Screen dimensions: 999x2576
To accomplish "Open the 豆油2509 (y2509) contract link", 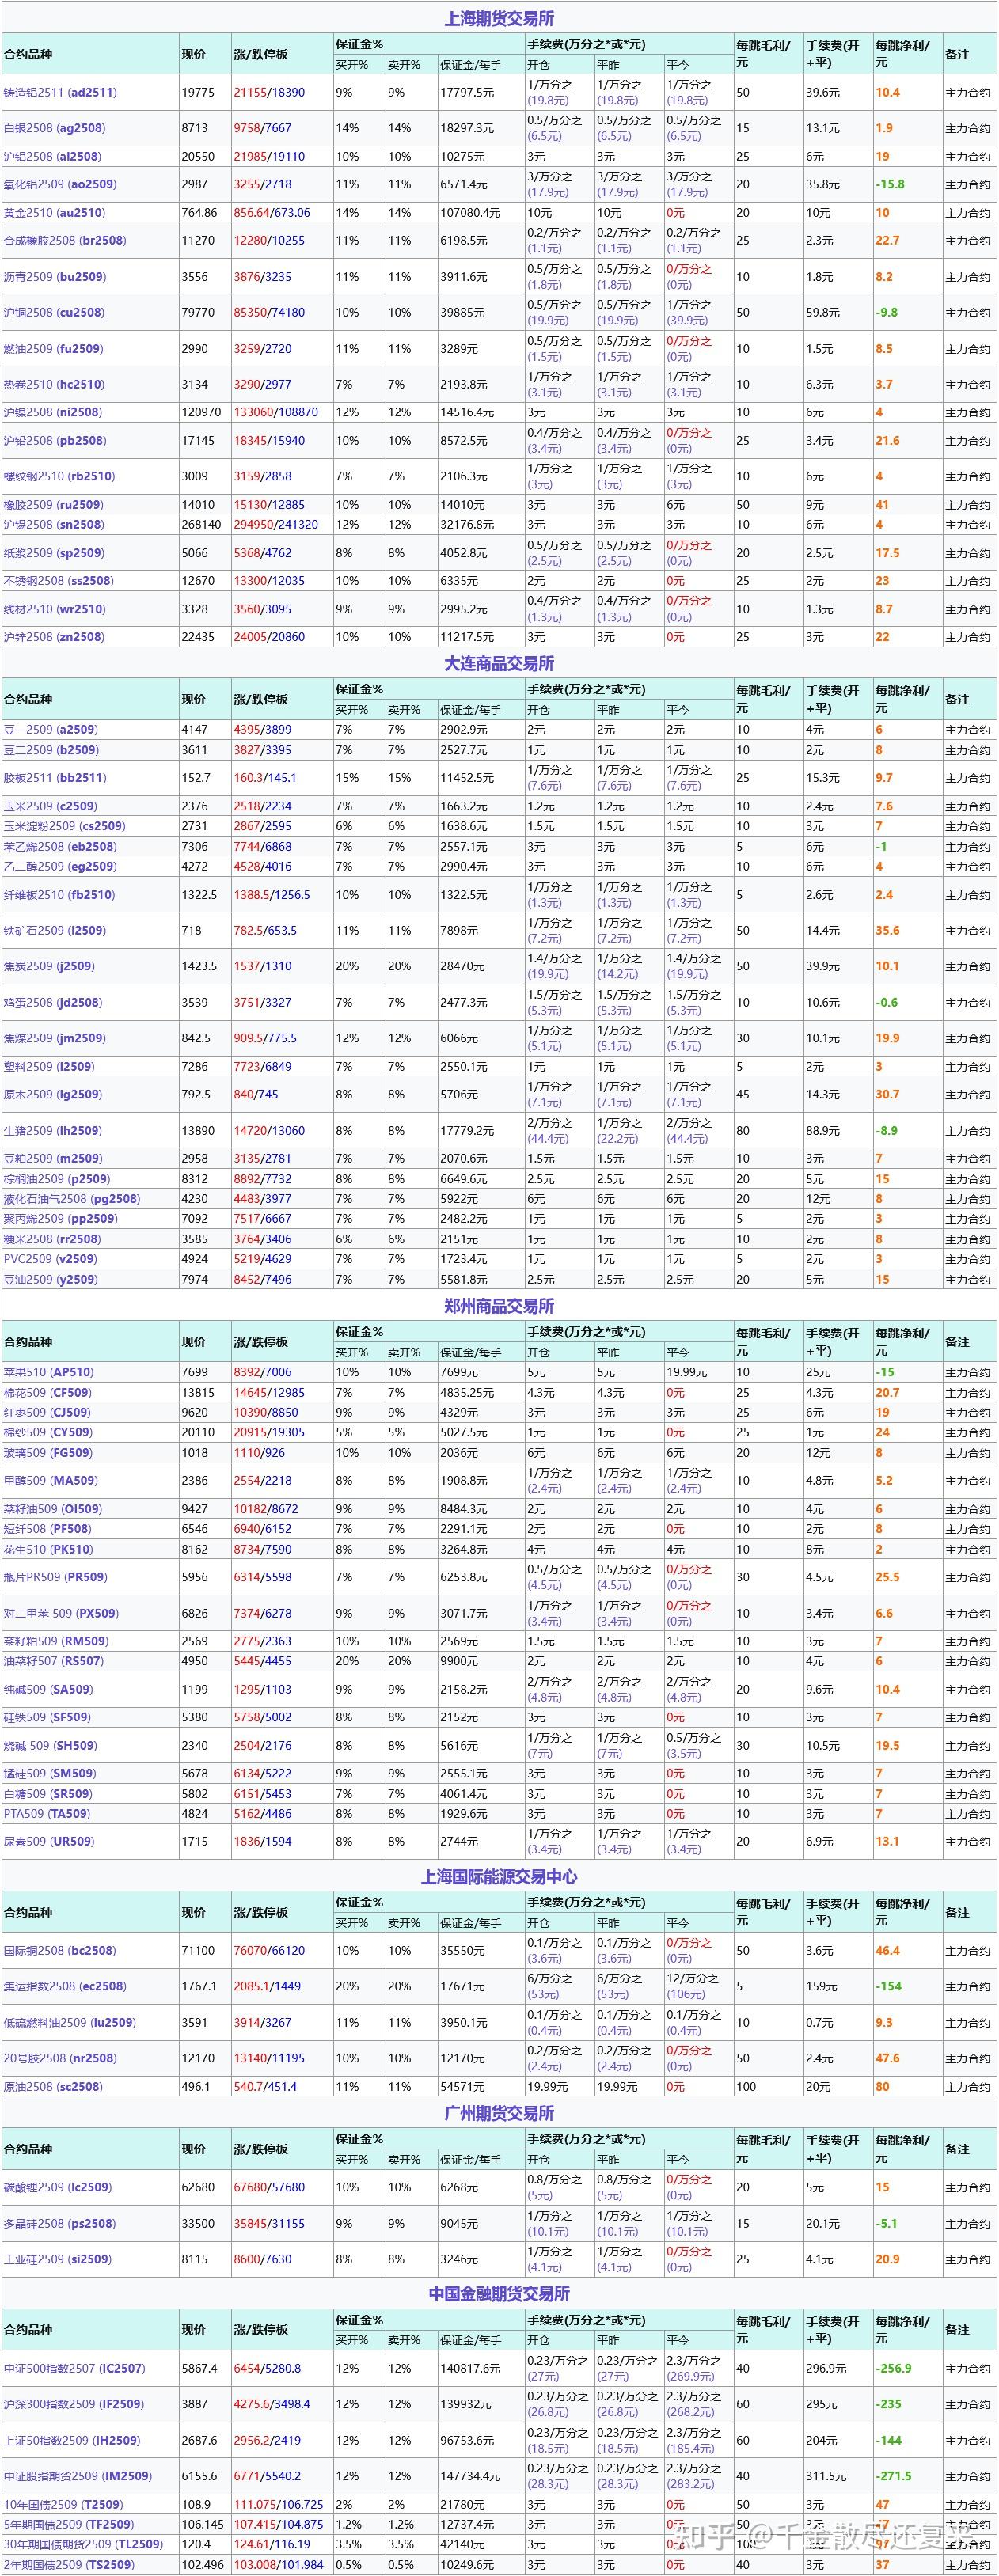I will 51,1279.
